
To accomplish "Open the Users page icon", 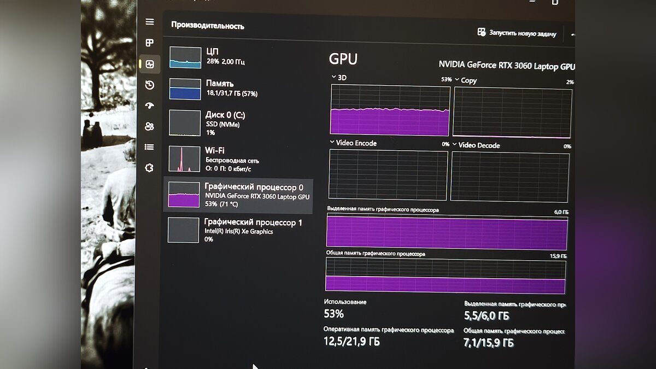I will [x=149, y=126].
